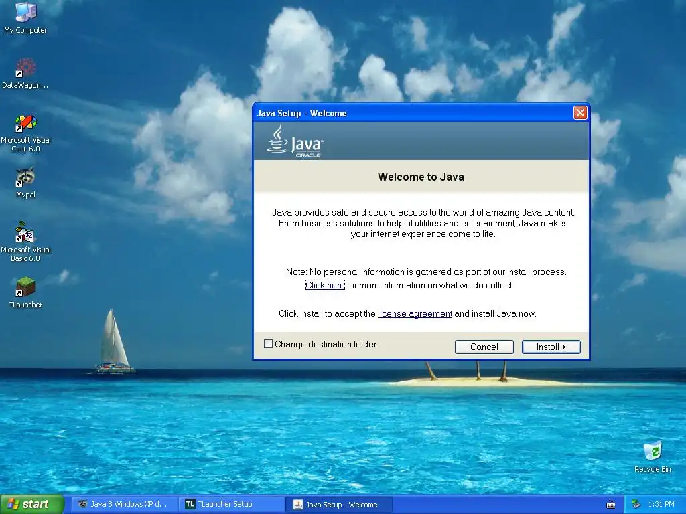Enable Change destination folder checkbox
Viewport: 686px width, 514px height.
pos(268,344)
